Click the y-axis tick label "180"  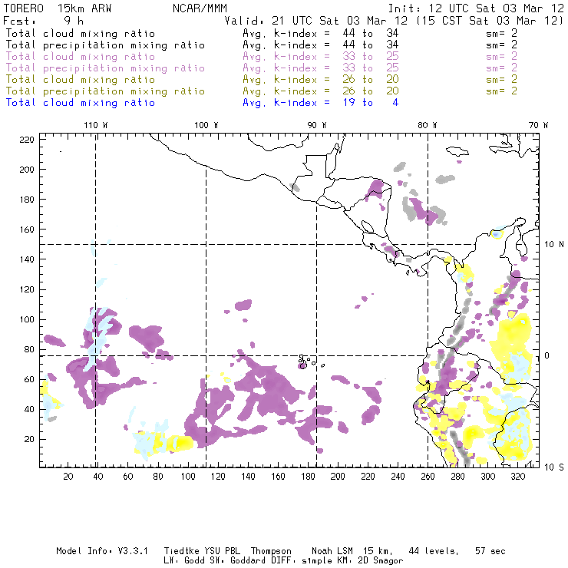pos(27,200)
